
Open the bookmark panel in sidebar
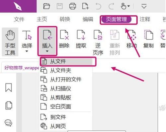(9, 87)
